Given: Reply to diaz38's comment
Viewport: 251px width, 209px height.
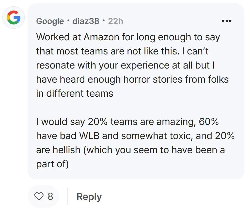Looking at the screenshot, I should pyautogui.click(x=89, y=197).
